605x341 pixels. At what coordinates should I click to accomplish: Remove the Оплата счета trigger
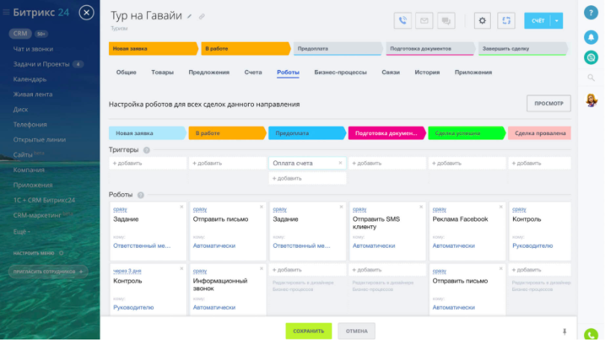(341, 163)
